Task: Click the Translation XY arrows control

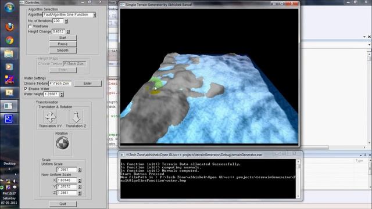Action: click(x=51, y=117)
